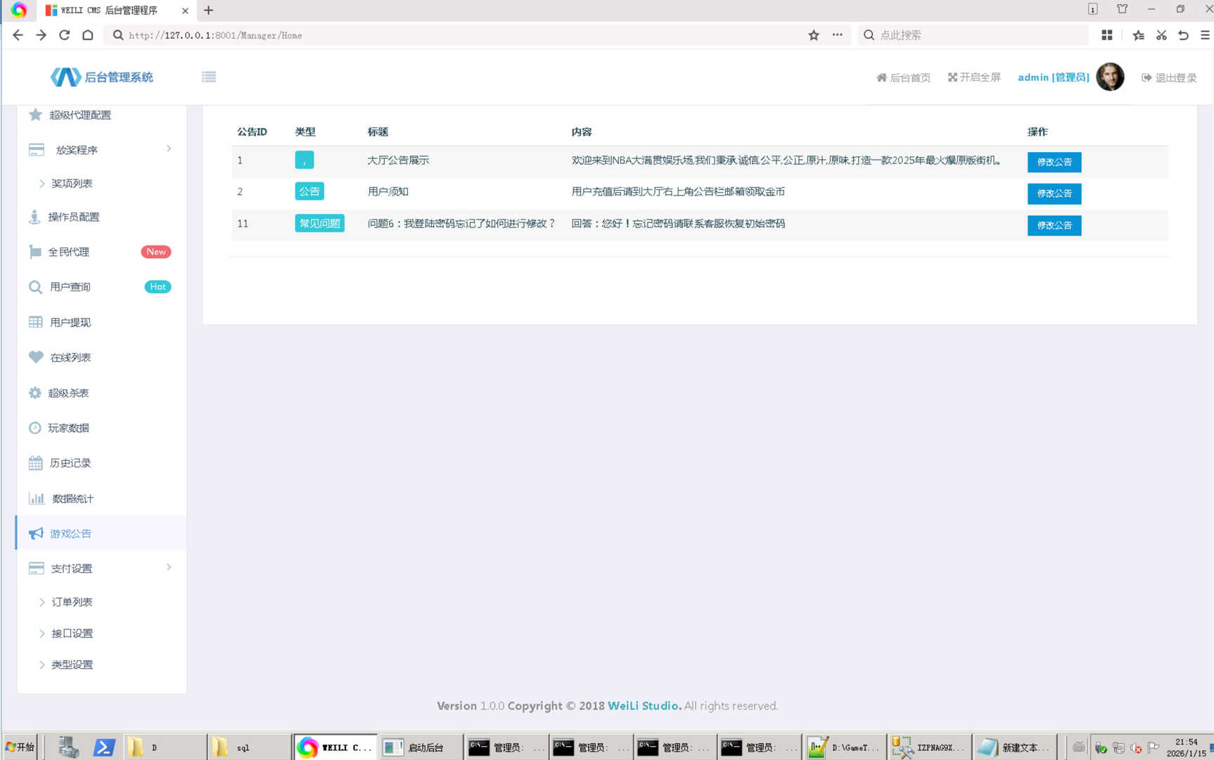The width and height of the screenshot is (1214, 760).
Task: Click the 在线列表 heart icon
Action: pos(36,357)
